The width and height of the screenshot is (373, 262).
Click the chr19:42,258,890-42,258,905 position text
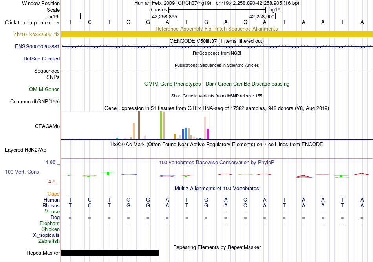pyautogui.click(x=258, y=3)
